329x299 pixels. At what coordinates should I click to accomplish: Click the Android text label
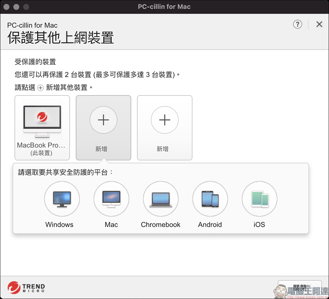click(210, 225)
